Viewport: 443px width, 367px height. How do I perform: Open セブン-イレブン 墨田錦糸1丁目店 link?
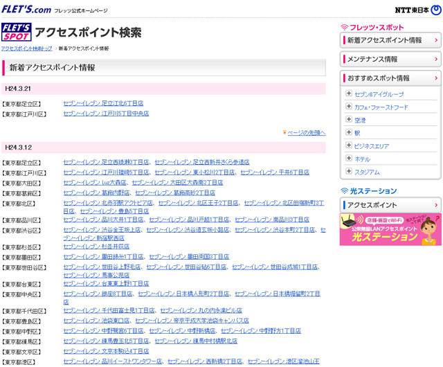103,256
